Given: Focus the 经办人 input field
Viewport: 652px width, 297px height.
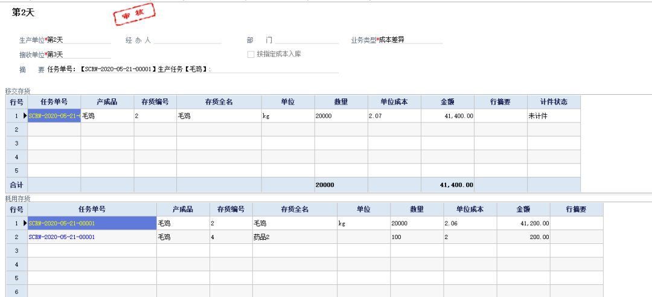Looking at the screenshot, I should (x=187, y=40).
